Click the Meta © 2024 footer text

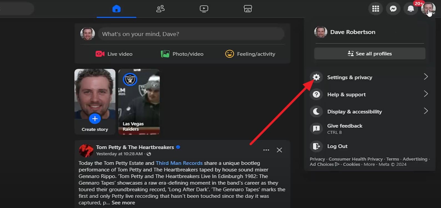point(392,164)
